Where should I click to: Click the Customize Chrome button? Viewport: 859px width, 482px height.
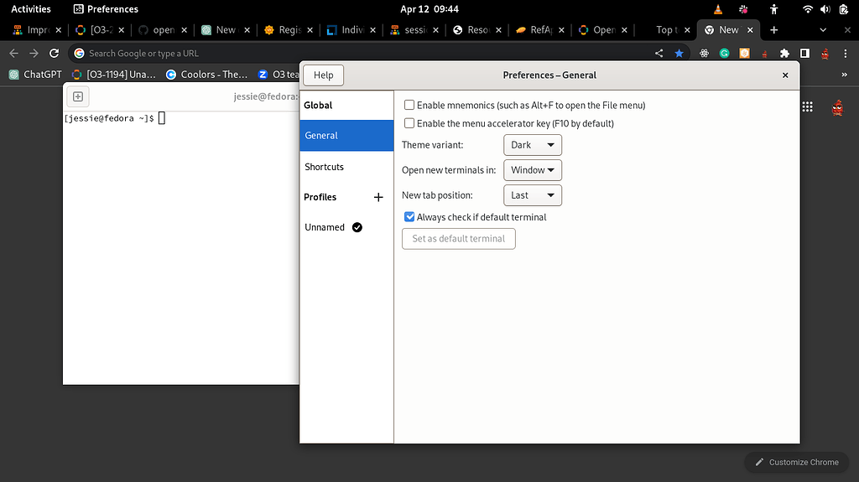[x=796, y=462]
